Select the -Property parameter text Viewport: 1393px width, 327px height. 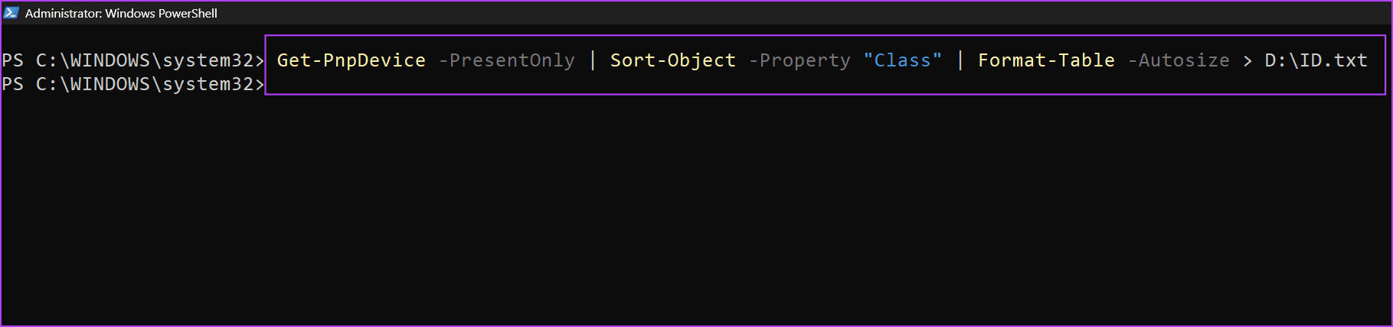[x=799, y=60]
